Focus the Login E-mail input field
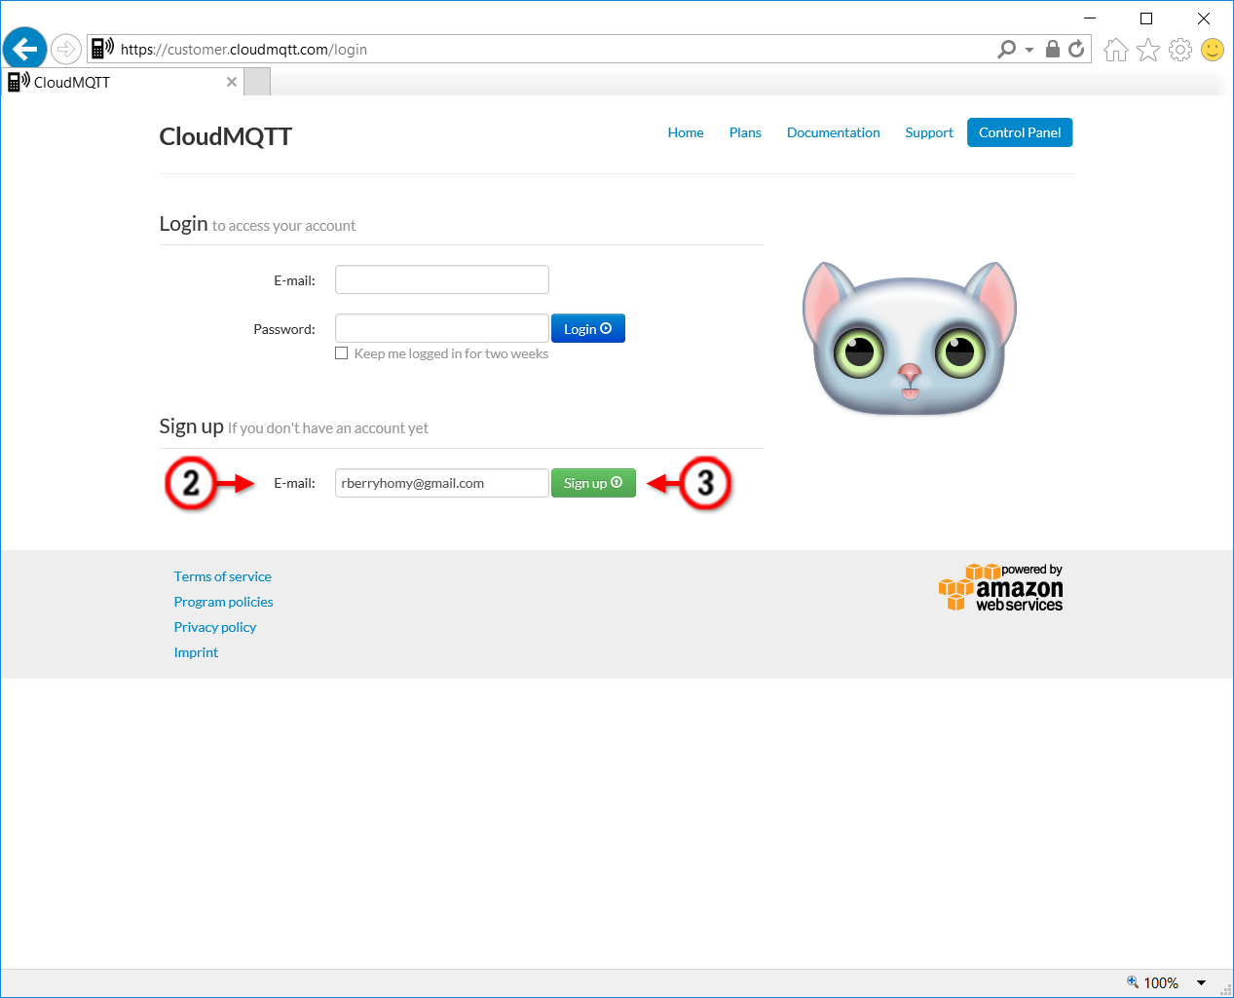This screenshot has height=998, width=1234. (x=442, y=279)
